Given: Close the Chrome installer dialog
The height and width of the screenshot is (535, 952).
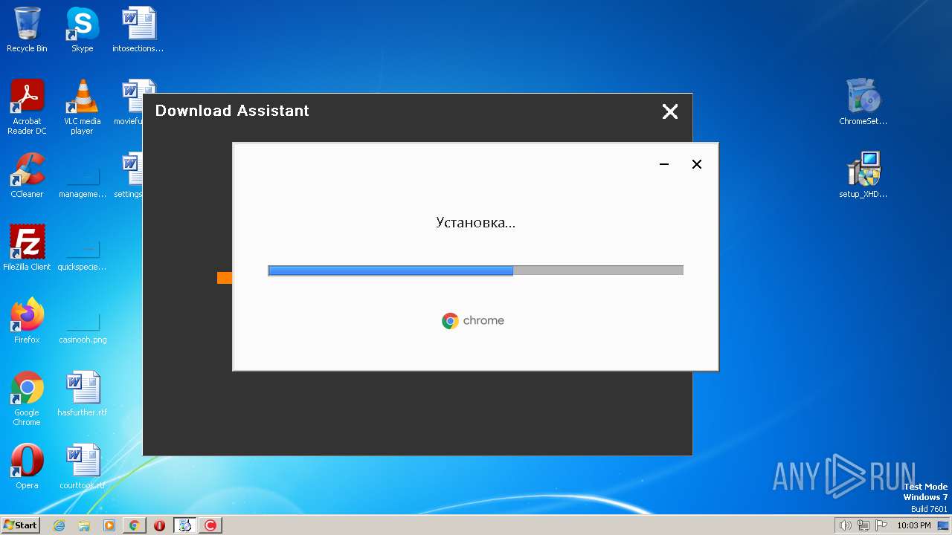Looking at the screenshot, I should pos(697,164).
